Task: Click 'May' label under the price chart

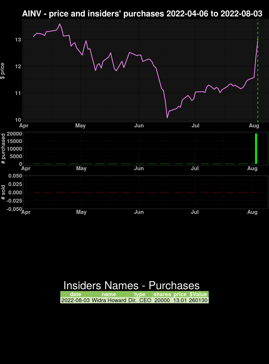Action: pos(80,126)
